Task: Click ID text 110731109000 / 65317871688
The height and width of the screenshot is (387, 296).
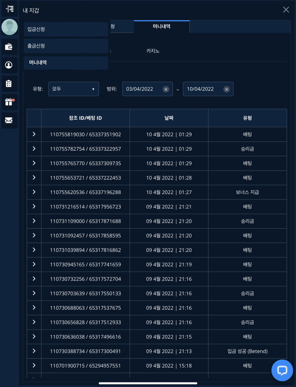Action: pos(85,221)
